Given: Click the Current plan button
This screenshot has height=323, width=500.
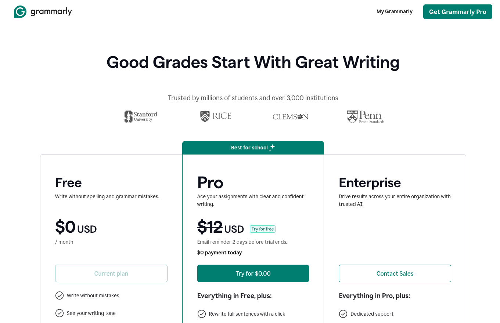Looking at the screenshot, I should (111, 273).
